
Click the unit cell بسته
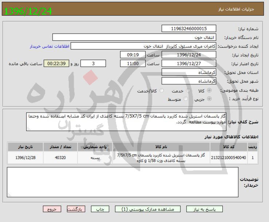(95, 158)
